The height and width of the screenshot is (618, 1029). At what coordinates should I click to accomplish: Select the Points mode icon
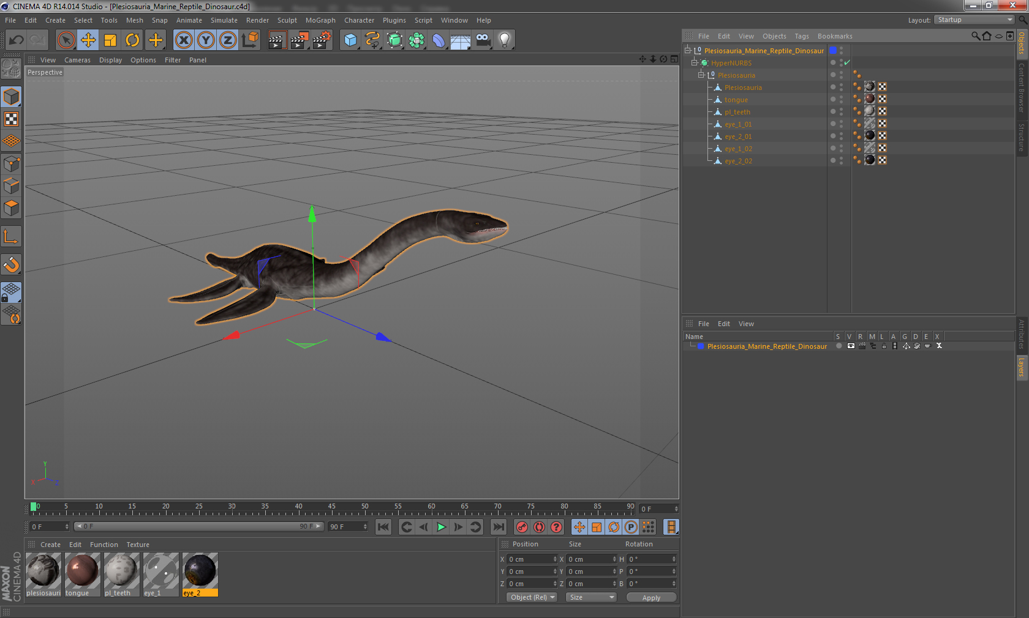(11, 163)
